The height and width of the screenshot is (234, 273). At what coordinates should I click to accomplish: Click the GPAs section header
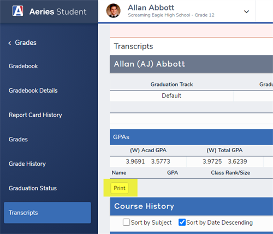[191, 137]
